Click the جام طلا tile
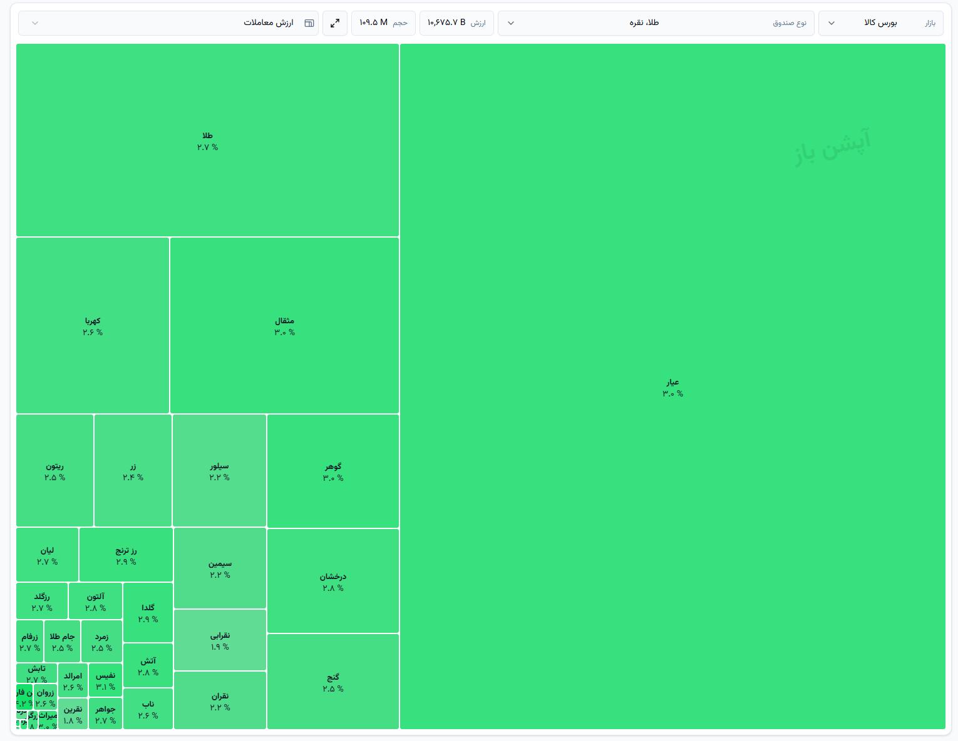 click(62, 642)
